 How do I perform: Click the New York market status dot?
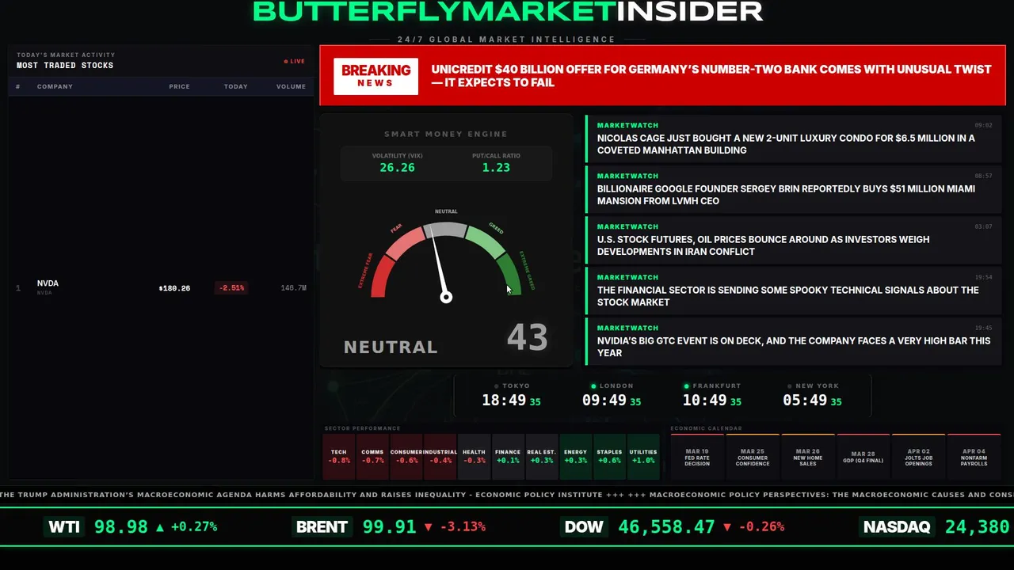[791, 386]
